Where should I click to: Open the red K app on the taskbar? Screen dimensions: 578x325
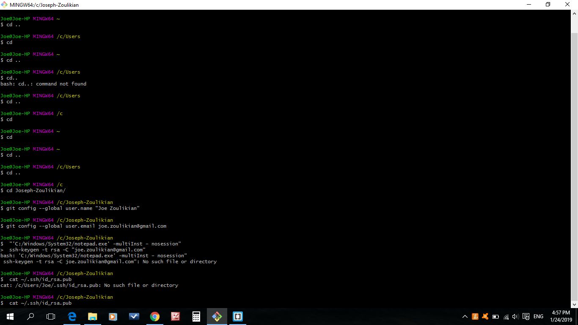175,317
